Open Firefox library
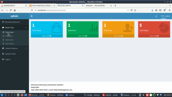 pos(156,10)
